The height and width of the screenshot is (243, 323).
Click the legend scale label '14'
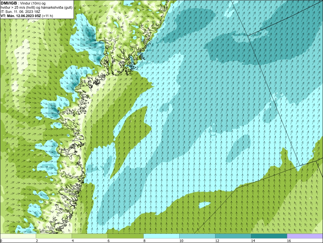tap(253, 241)
